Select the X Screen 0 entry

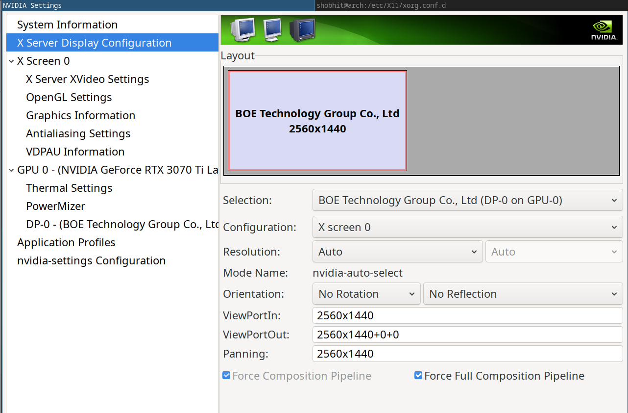coord(44,61)
